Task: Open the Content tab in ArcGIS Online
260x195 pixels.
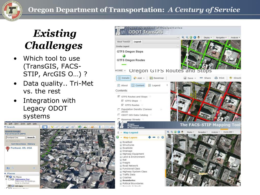Action: point(138,85)
